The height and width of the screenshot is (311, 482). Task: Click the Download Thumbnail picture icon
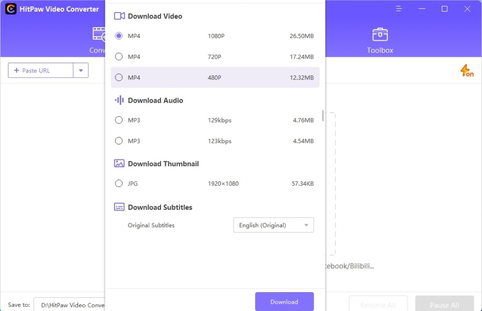pyautogui.click(x=119, y=163)
